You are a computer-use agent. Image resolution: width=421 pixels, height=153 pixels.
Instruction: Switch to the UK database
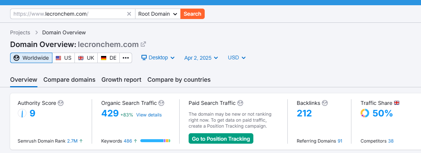tap(86, 58)
